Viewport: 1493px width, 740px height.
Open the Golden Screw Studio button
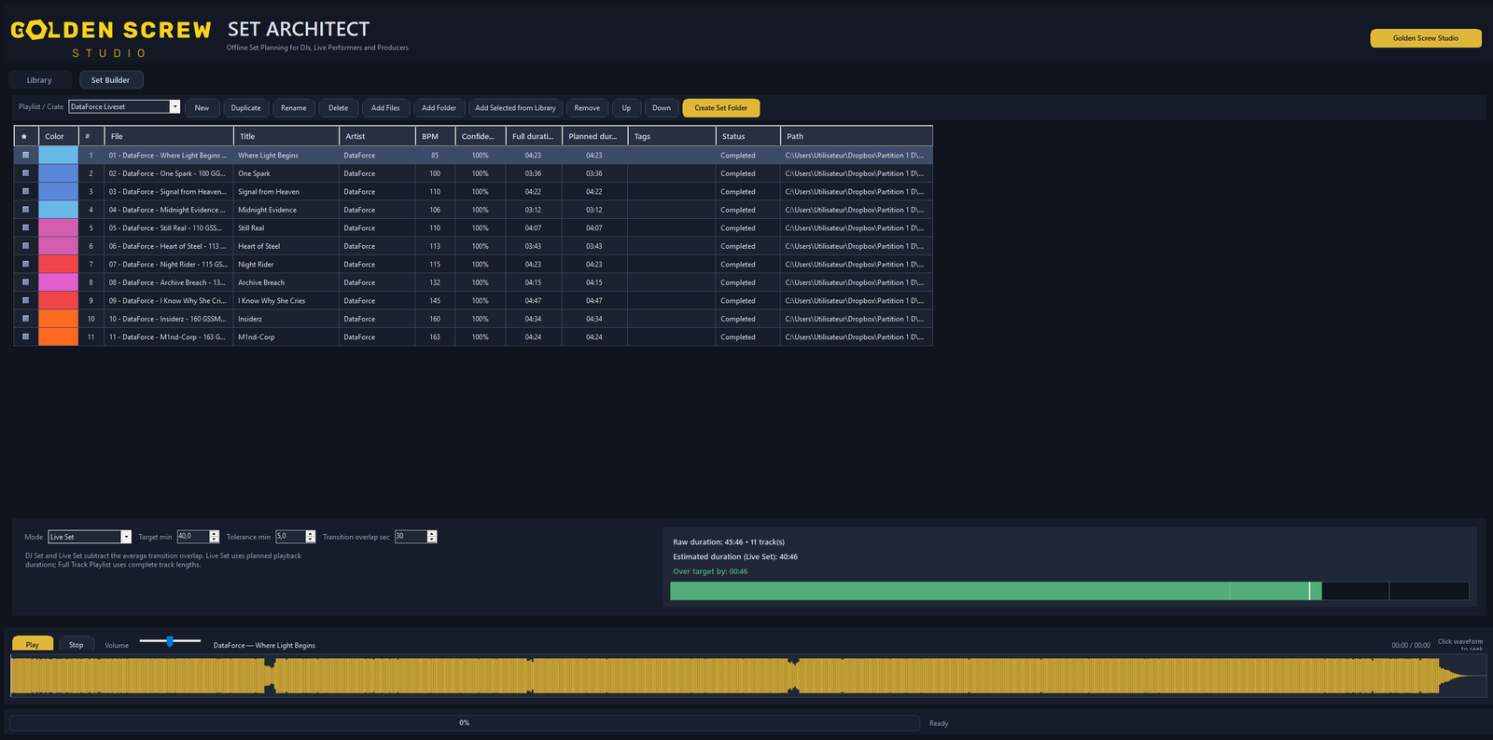point(1426,38)
